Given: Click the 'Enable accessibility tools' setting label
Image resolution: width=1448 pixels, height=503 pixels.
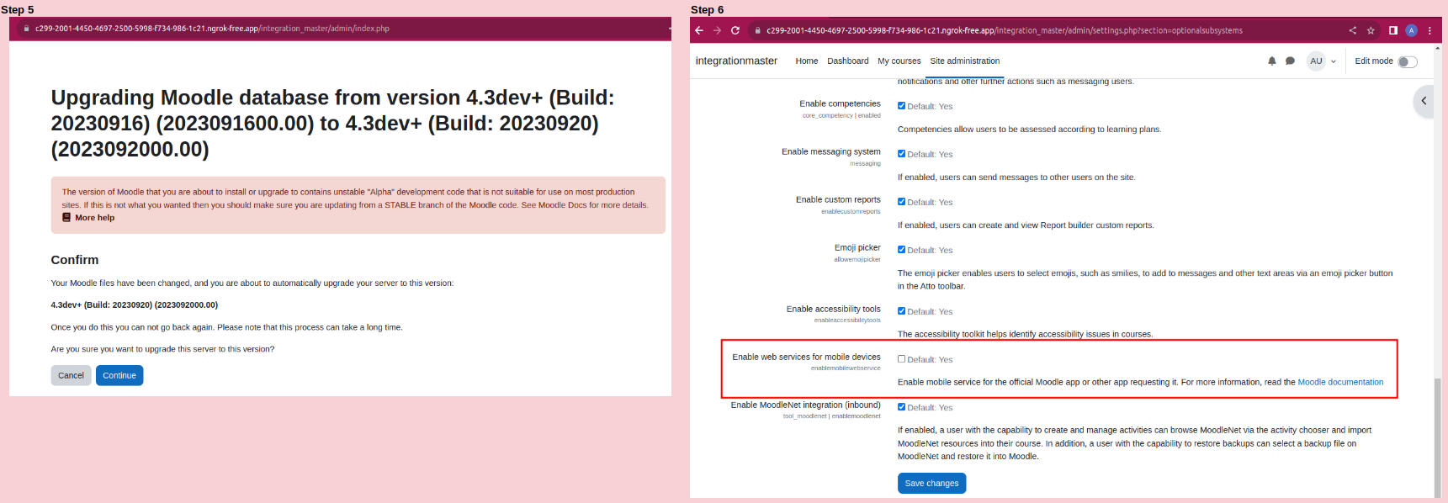Looking at the screenshot, I should [833, 309].
